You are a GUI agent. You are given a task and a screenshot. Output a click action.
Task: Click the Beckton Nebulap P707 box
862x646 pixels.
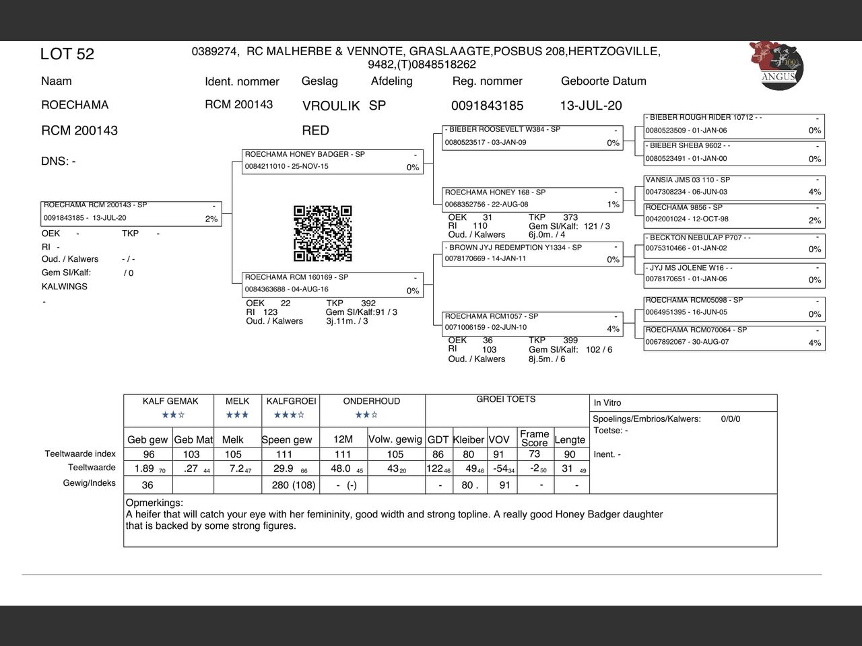point(733,244)
